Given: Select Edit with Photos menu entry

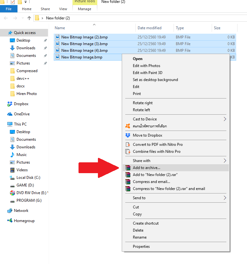Looking at the screenshot, I should point(175,66).
